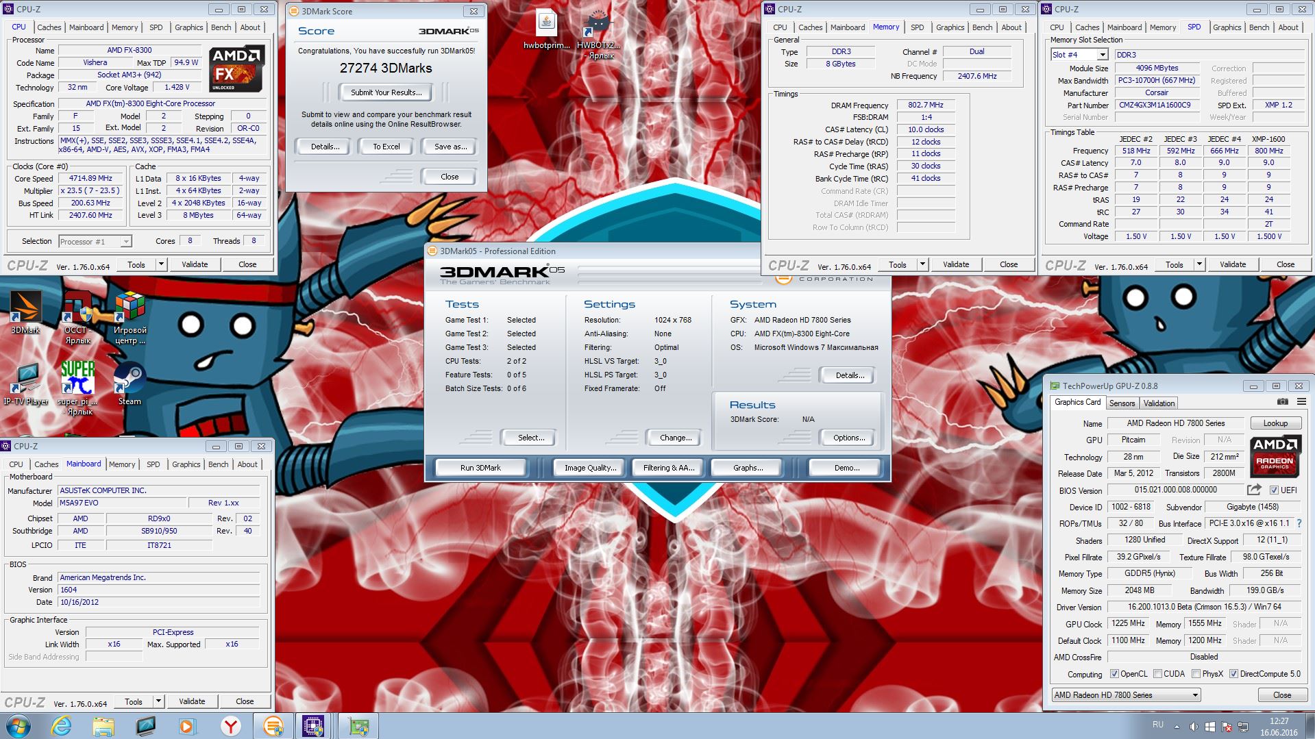Click Details button in 3DMark Score window
Image resolution: width=1315 pixels, height=739 pixels.
[325, 147]
